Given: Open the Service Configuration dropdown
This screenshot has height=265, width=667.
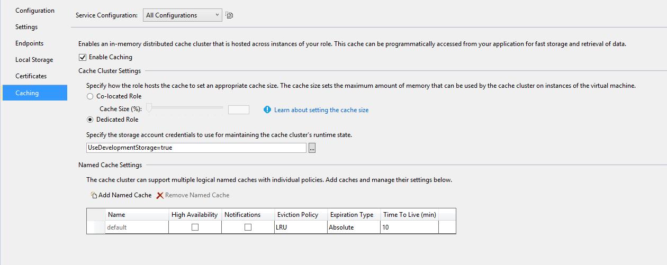Looking at the screenshot, I should pos(183,15).
